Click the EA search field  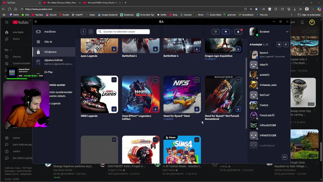coord(123,32)
